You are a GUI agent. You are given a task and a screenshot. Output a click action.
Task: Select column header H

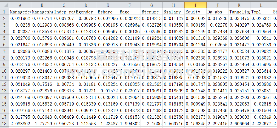point(173,5)
